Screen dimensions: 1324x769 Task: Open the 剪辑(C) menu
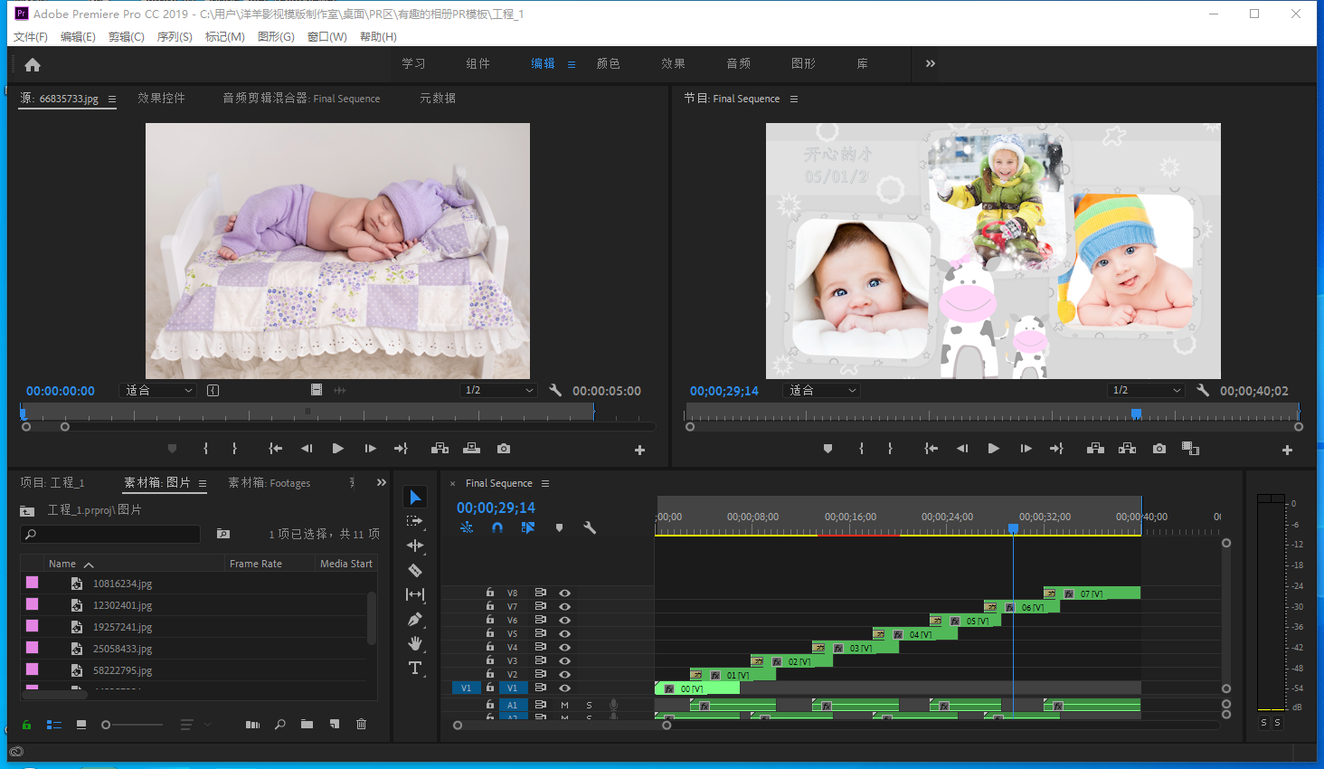pos(126,37)
